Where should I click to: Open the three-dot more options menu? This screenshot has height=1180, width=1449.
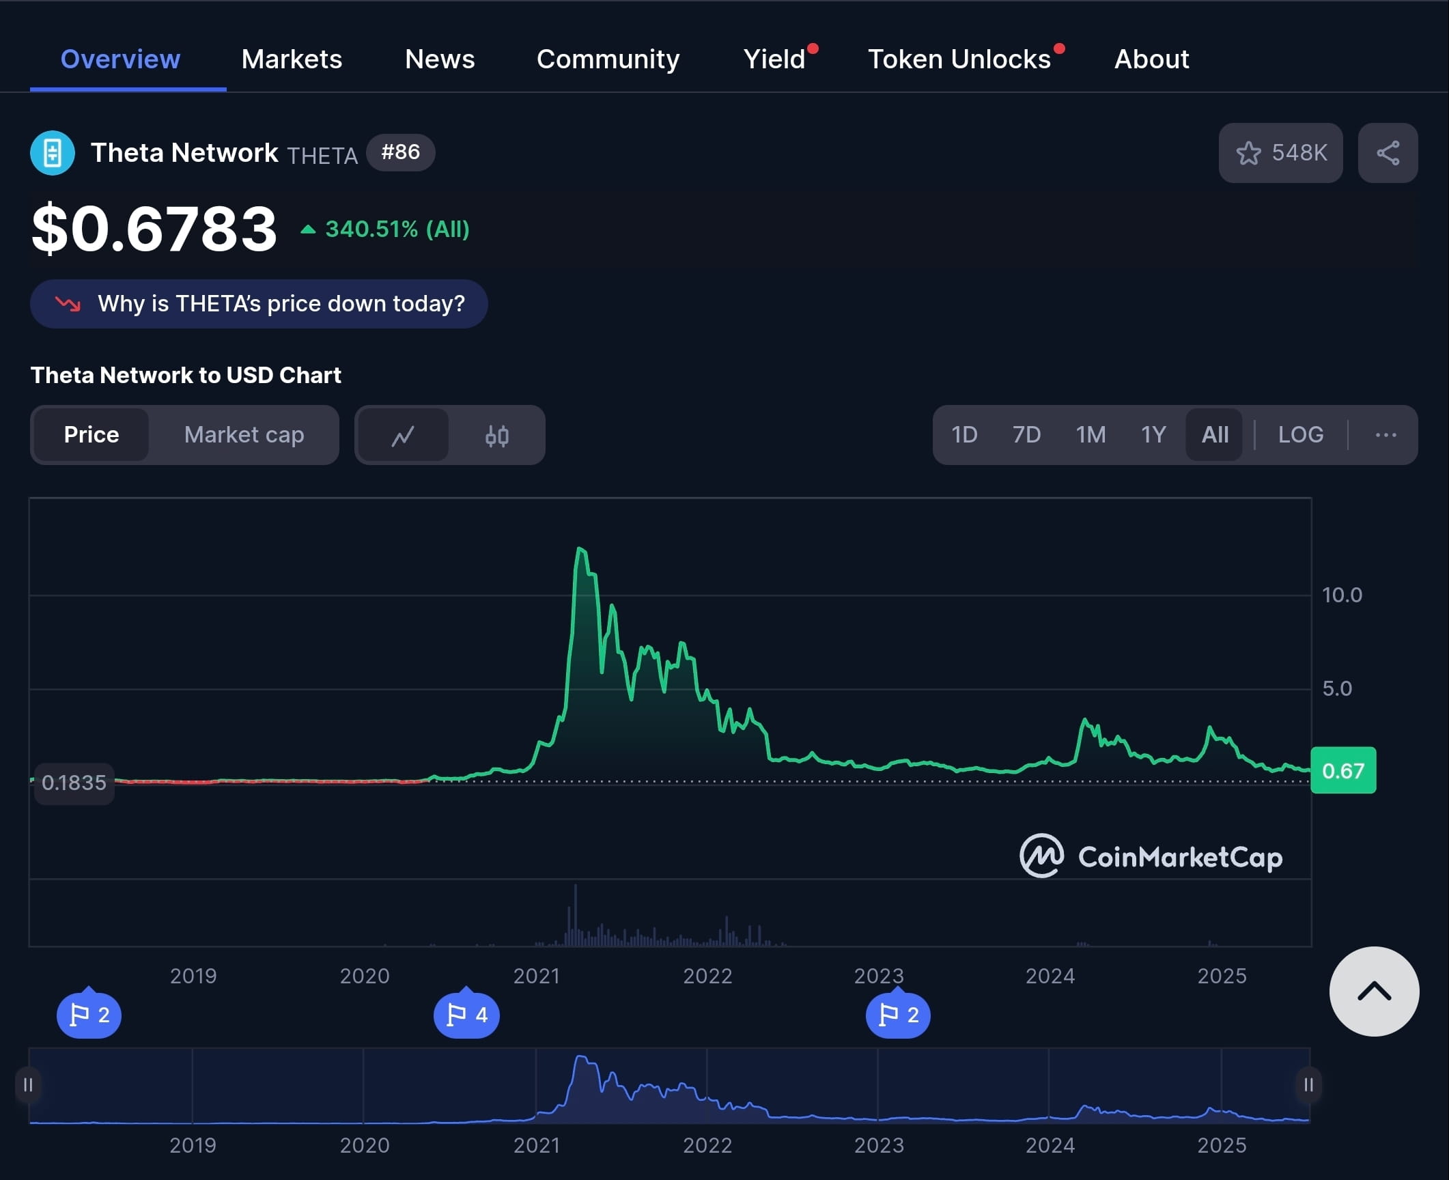point(1385,435)
